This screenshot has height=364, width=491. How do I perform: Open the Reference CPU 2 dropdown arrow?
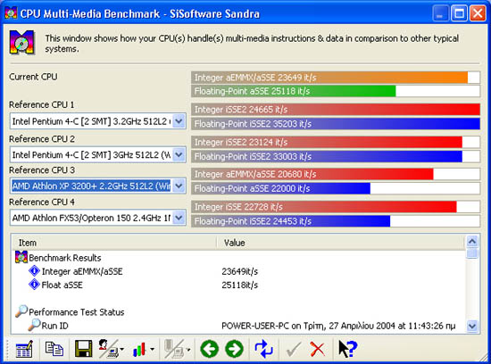179,154
